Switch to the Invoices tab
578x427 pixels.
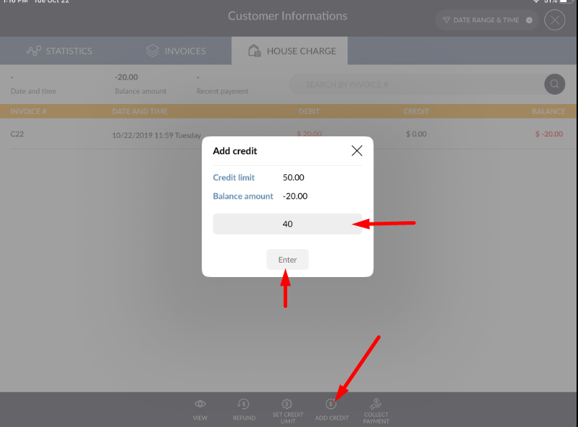click(x=176, y=51)
